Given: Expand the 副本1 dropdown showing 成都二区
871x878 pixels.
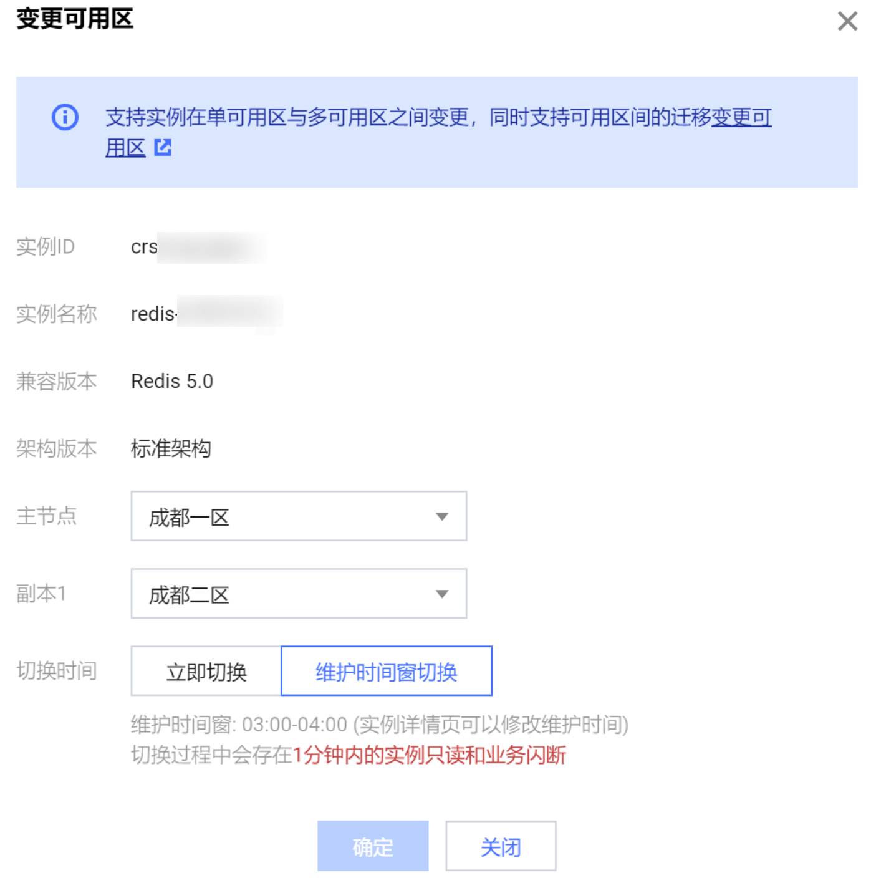Looking at the screenshot, I should point(299,594).
